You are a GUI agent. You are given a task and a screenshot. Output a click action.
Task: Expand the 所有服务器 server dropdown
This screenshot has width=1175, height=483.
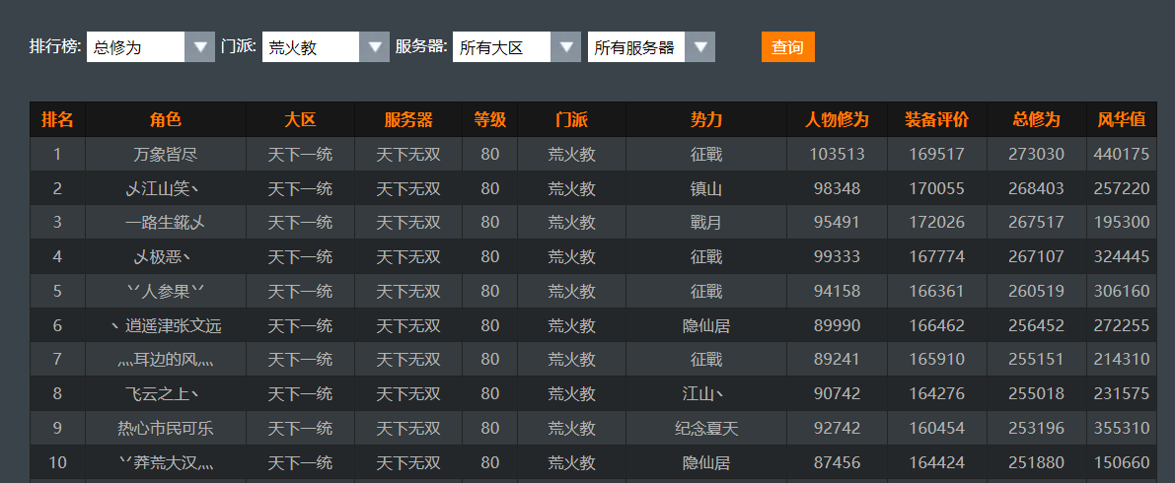tap(650, 47)
